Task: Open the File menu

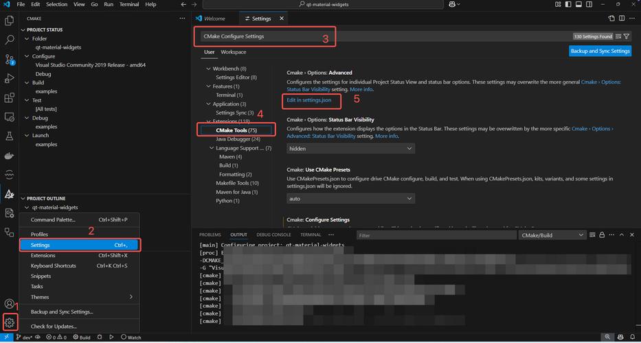Action: click(x=21, y=4)
